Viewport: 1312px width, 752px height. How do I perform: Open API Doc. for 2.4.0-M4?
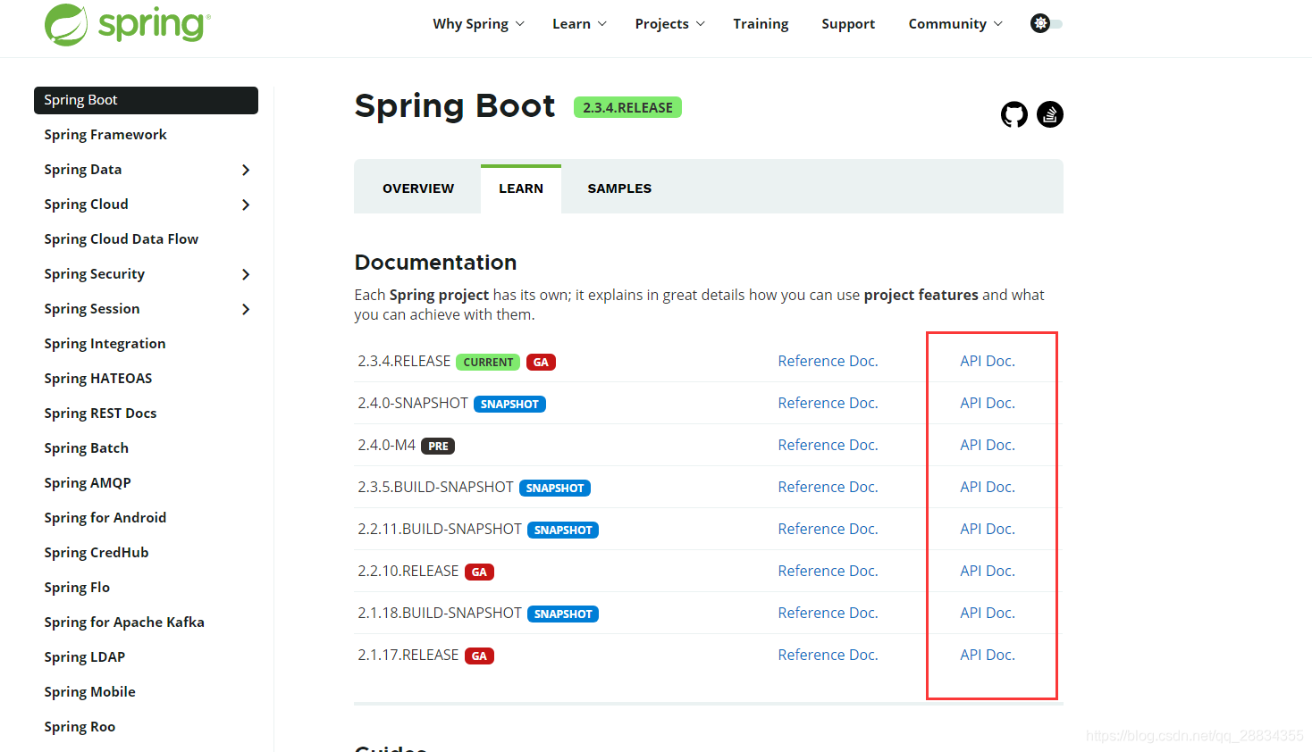pyautogui.click(x=988, y=445)
